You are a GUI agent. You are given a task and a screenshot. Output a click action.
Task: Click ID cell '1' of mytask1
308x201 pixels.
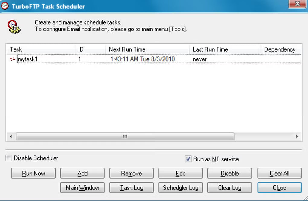(x=79, y=59)
